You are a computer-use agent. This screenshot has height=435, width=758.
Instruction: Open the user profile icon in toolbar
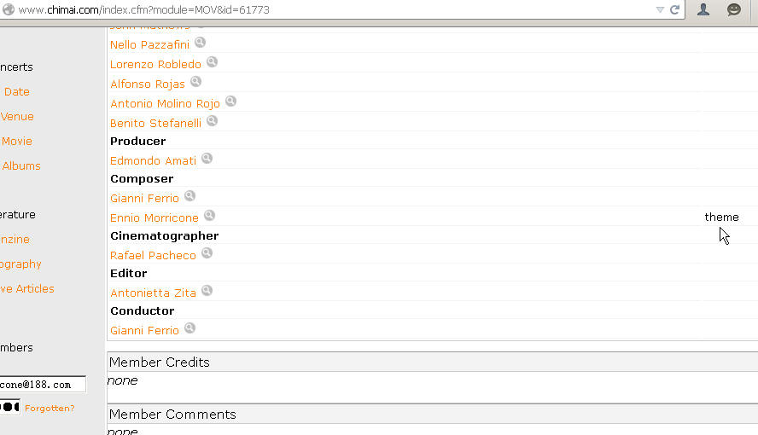(703, 9)
